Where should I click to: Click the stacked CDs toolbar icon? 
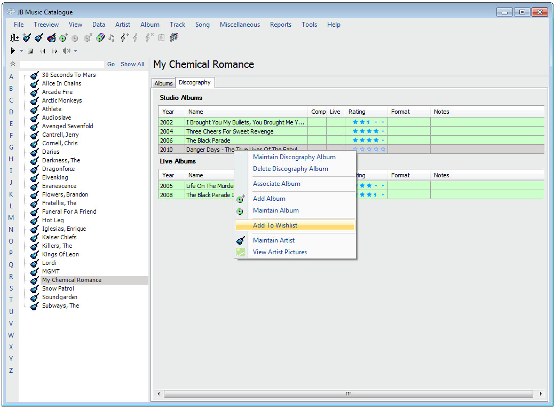point(100,37)
